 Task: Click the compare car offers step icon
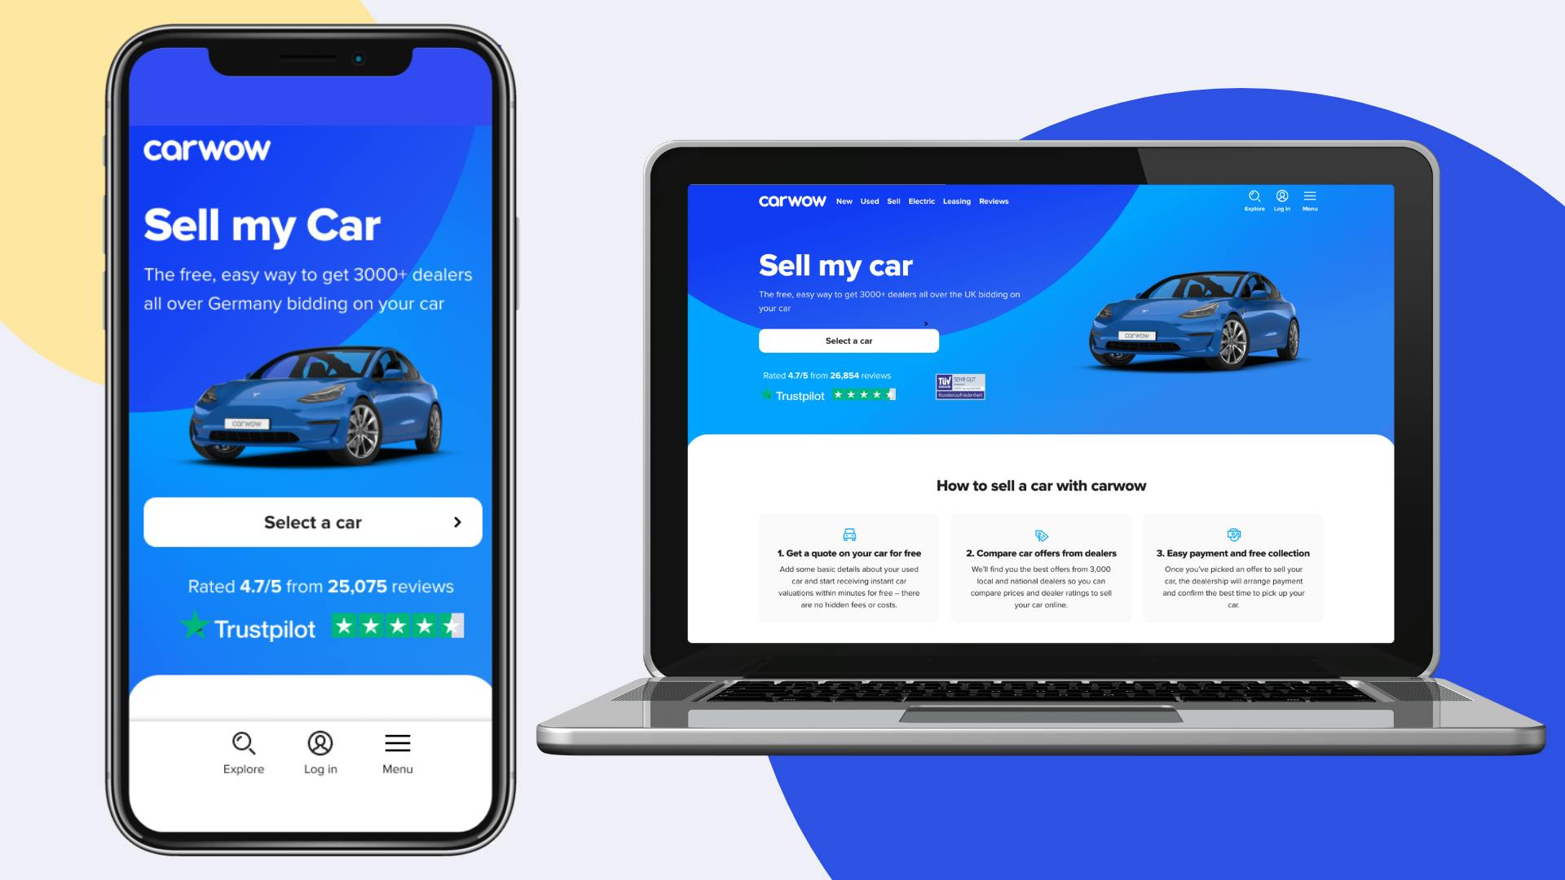1040,535
